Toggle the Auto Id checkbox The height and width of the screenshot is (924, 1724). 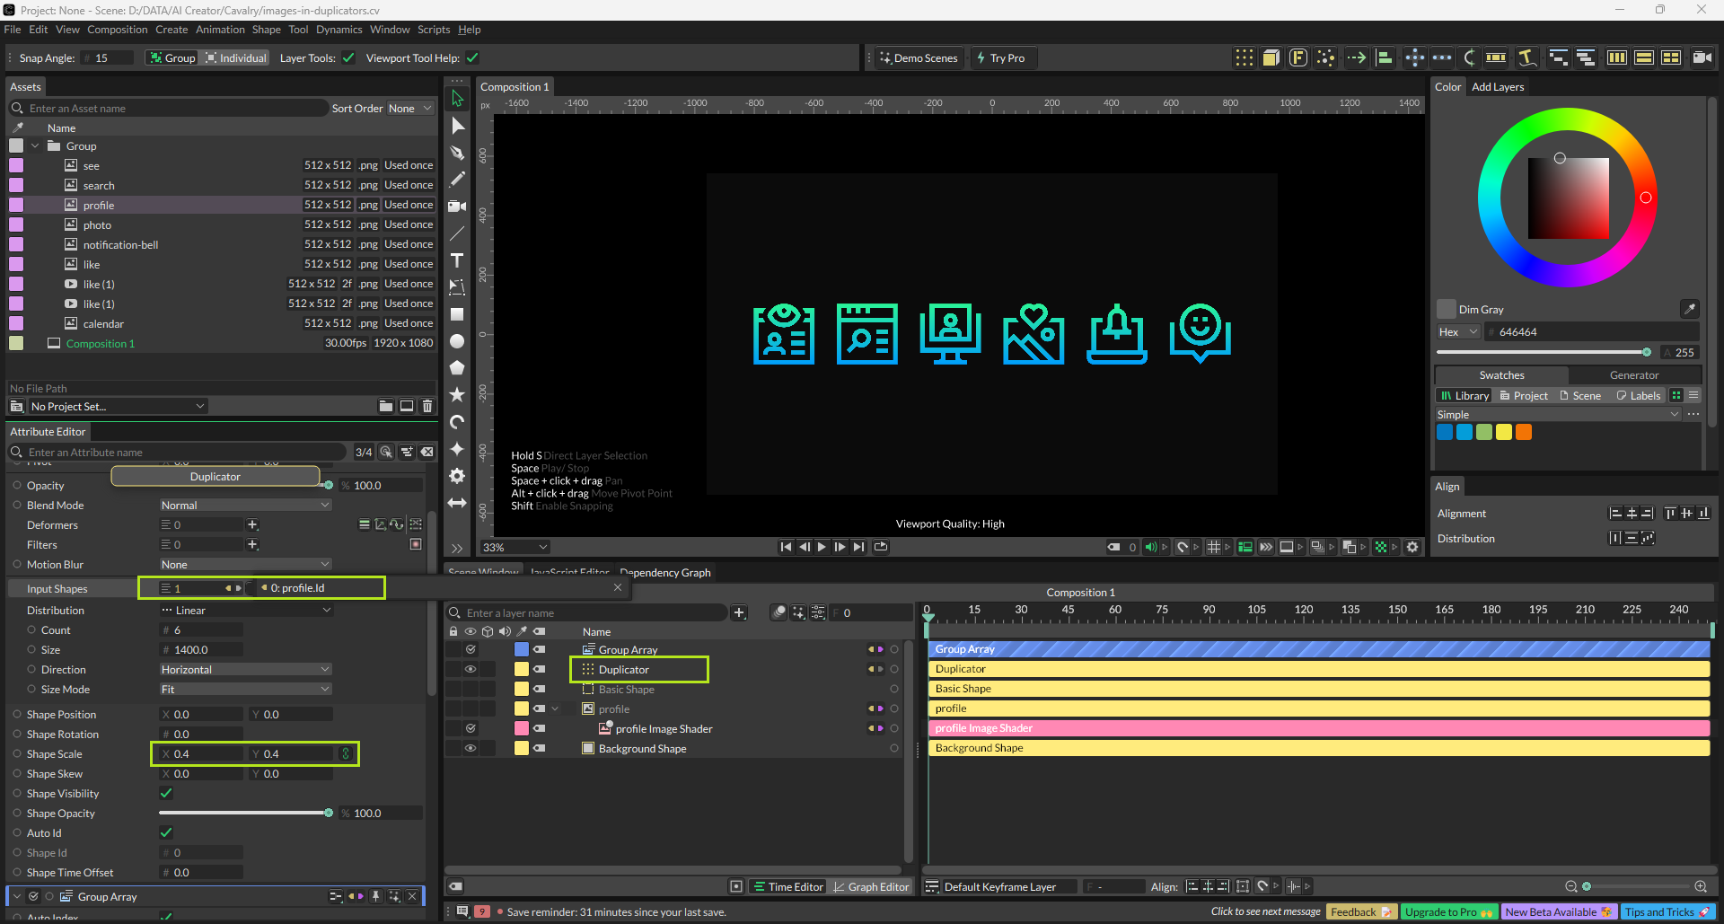pos(166,832)
